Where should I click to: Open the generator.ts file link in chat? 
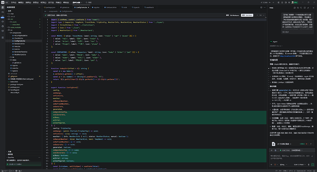pos(285,90)
